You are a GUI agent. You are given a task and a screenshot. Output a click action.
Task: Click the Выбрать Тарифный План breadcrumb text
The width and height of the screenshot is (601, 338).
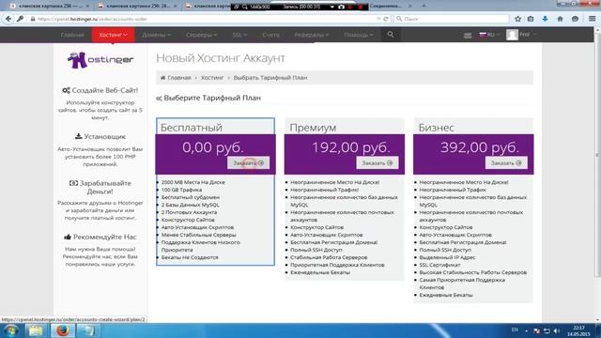pyautogui.click(x=270, y=78)
